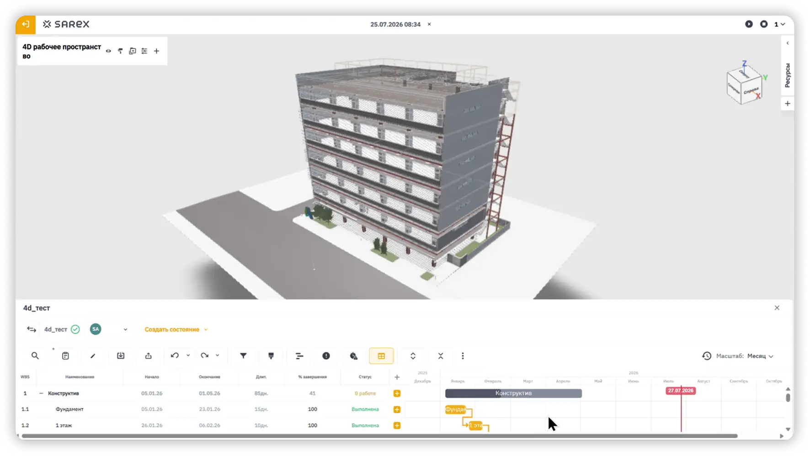Click the undo arrow icon

point(175,355)
